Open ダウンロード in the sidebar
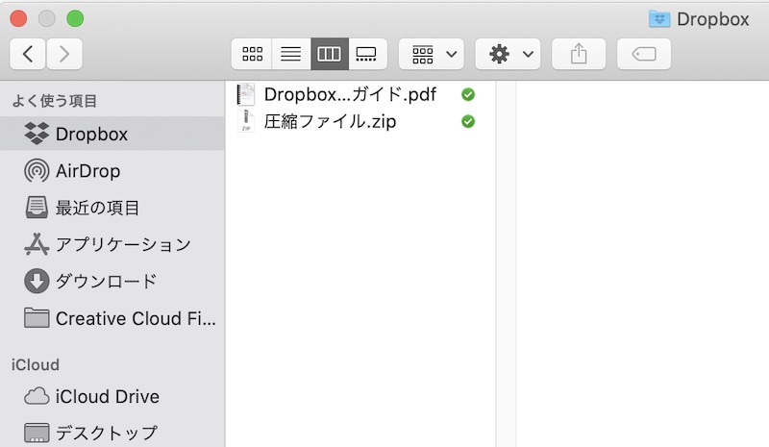This screenshot has width=769, height=447. 112,281
